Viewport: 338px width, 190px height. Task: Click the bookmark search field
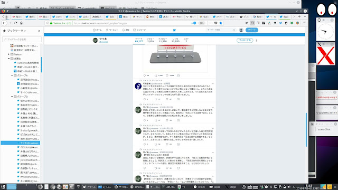click(x=22, y=40)
